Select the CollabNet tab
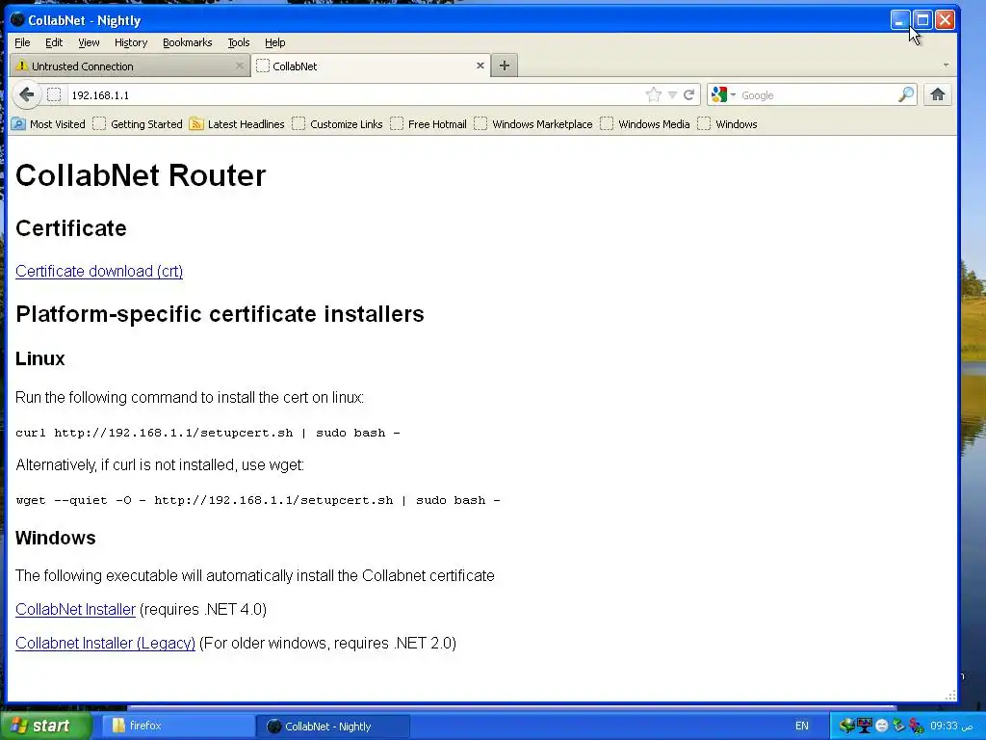Image resolution: width=986 pixels, height=740 pixels. pyautogui.click(x=371, y=66)
